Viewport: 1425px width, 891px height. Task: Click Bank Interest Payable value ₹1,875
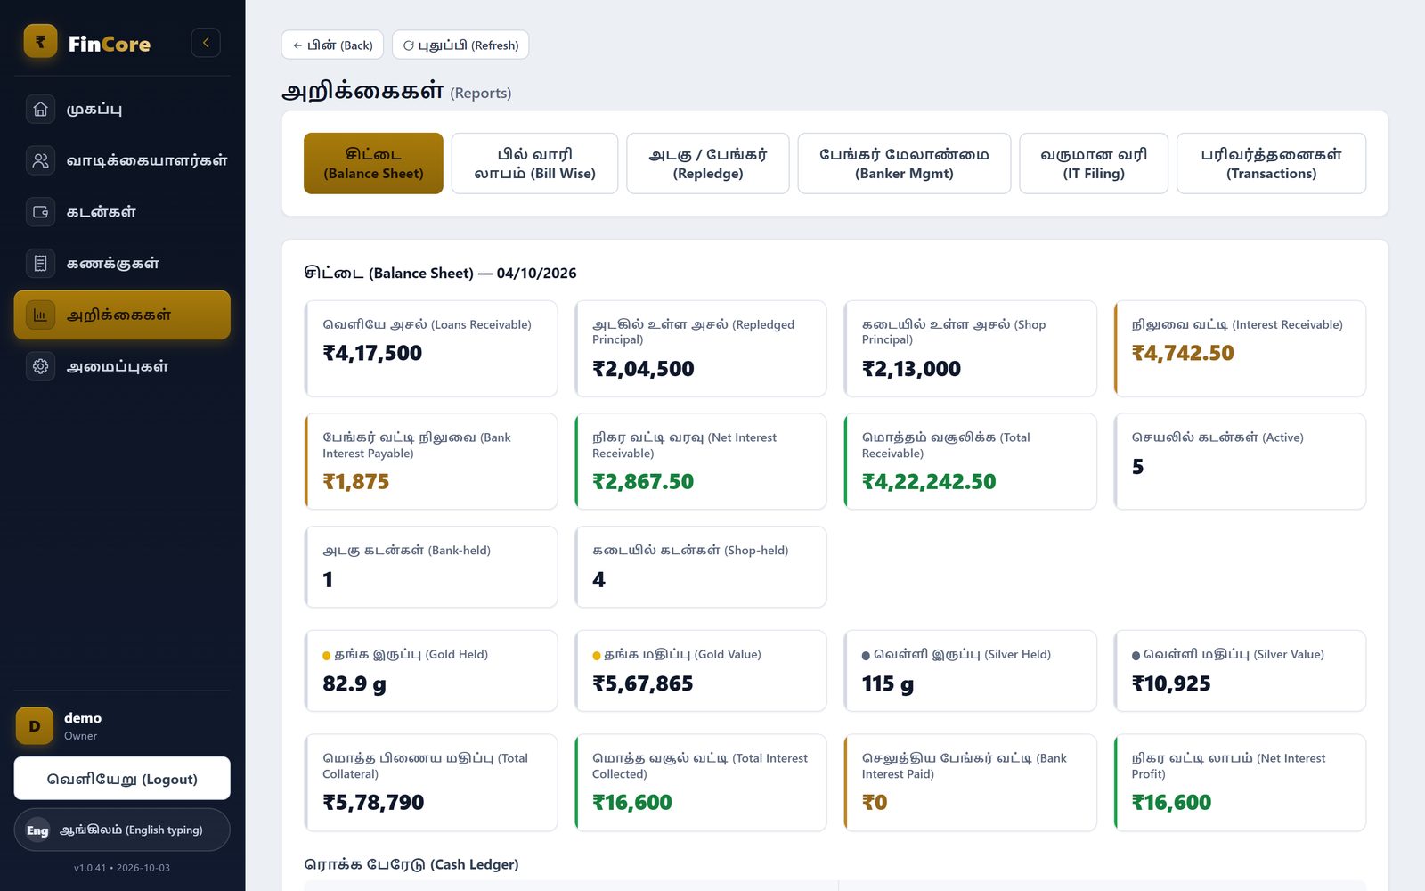coord(356,482)
